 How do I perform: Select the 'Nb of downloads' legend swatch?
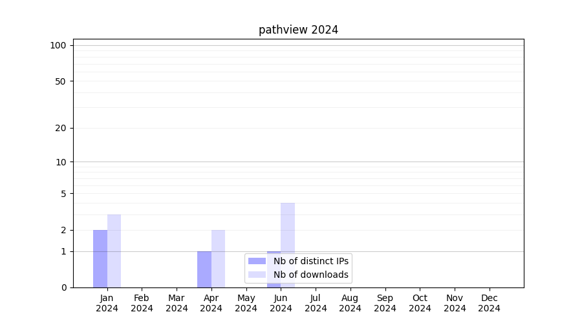257,275
